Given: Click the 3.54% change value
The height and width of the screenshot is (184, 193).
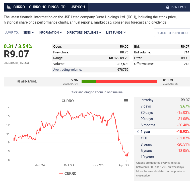Looking at the screenshot, I should [x=25, y=46].
